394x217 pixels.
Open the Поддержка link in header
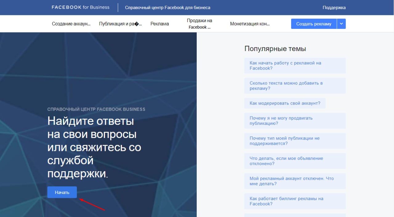point(334,7)
